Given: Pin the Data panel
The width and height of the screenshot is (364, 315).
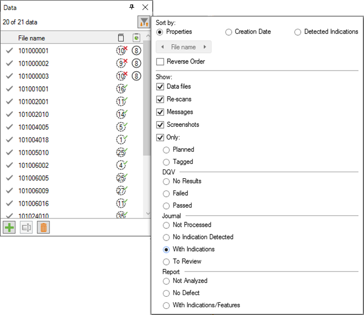Looking at the screenshot, I should (132, 7).
